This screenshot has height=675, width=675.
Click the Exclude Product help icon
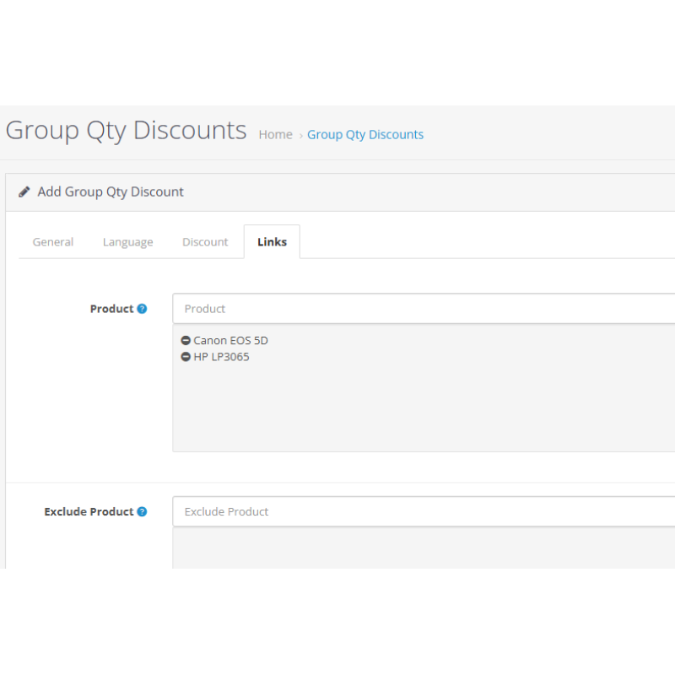(142, 511)
